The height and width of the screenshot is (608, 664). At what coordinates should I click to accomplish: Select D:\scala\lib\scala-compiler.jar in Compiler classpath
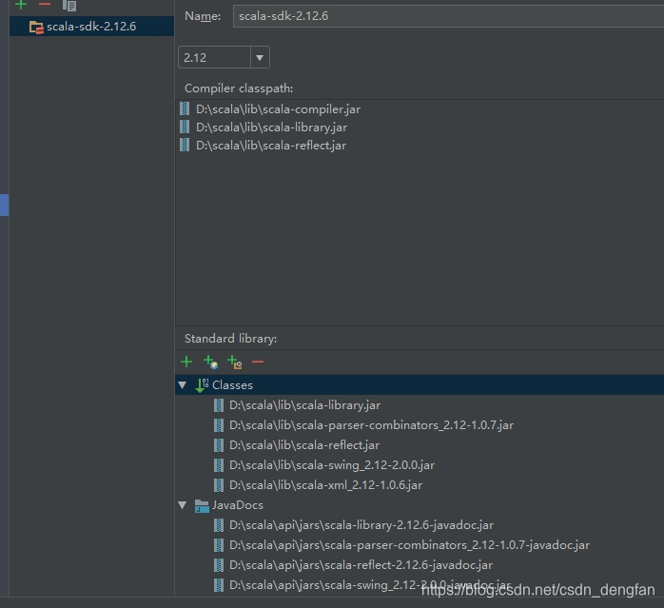tap(278, 109)
